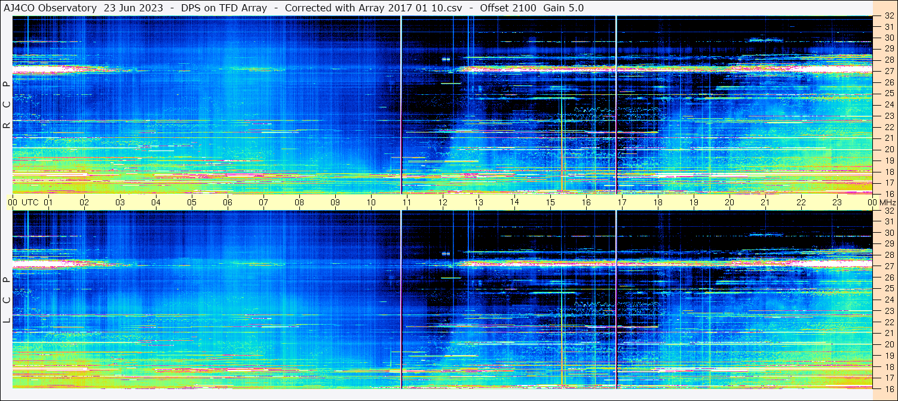Select the 02 hour mark on the time axis
The image size is (898, 401).
84,202
